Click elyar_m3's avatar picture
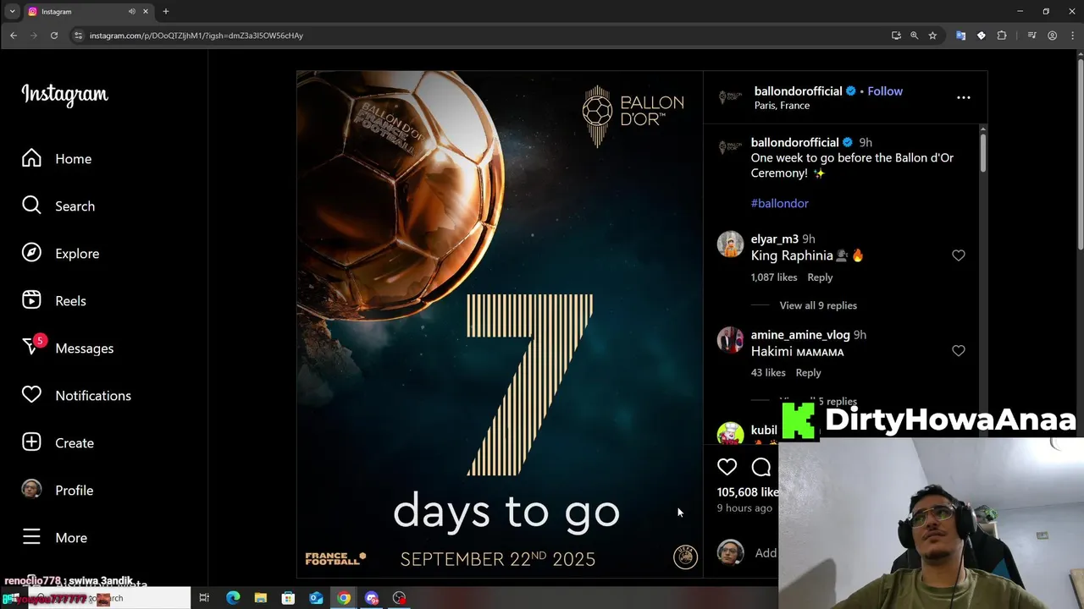The image size is (1084, 609). click(x=730, y=244)
